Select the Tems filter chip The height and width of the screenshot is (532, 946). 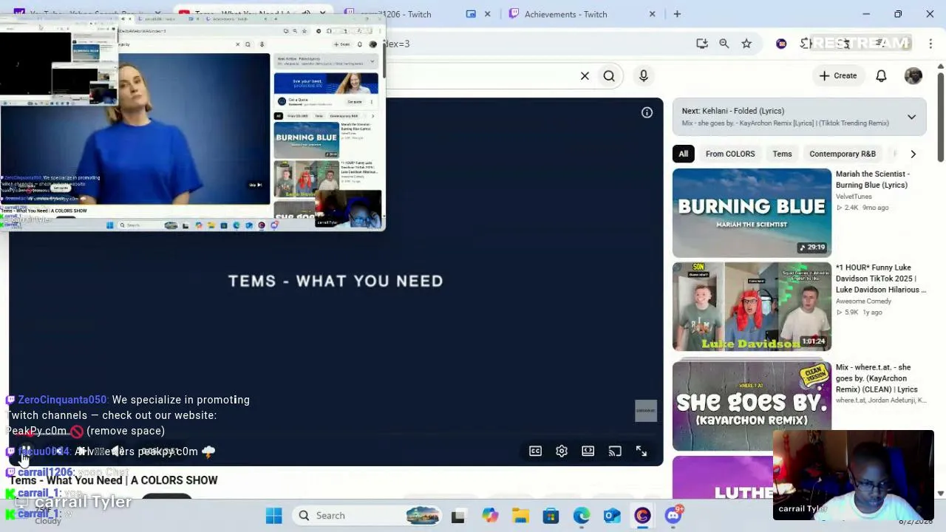(x=782, y=154)
